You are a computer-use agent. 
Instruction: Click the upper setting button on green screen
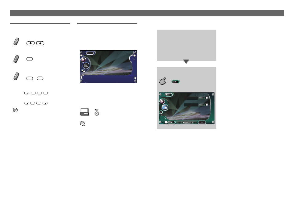click(202, 98)
